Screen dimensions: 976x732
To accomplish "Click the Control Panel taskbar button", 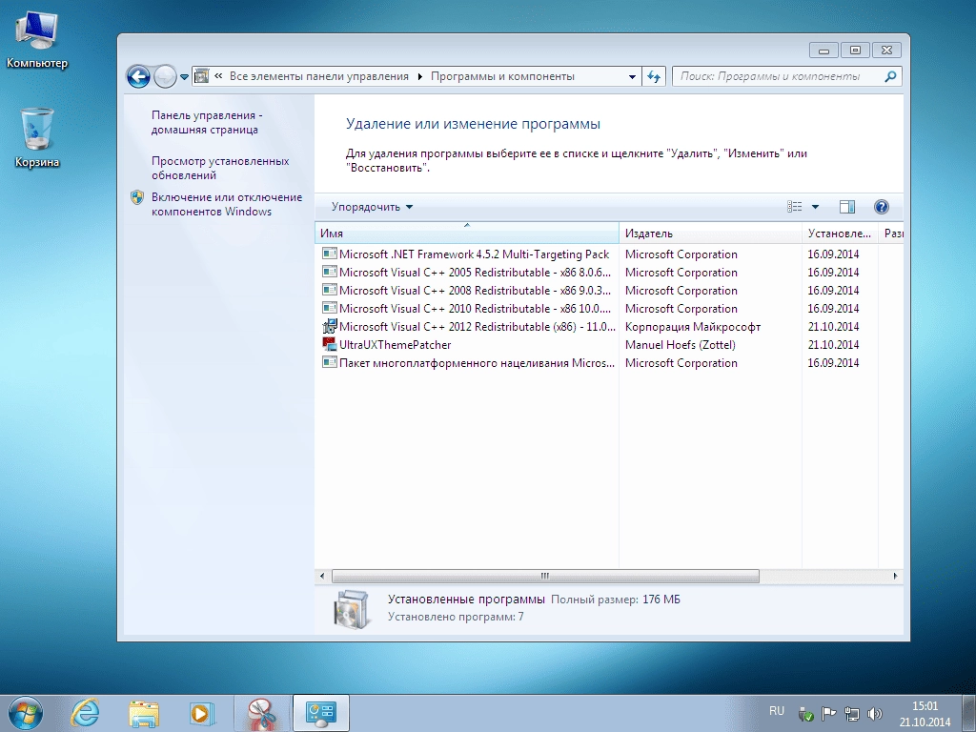I will (x=320, y=713).
